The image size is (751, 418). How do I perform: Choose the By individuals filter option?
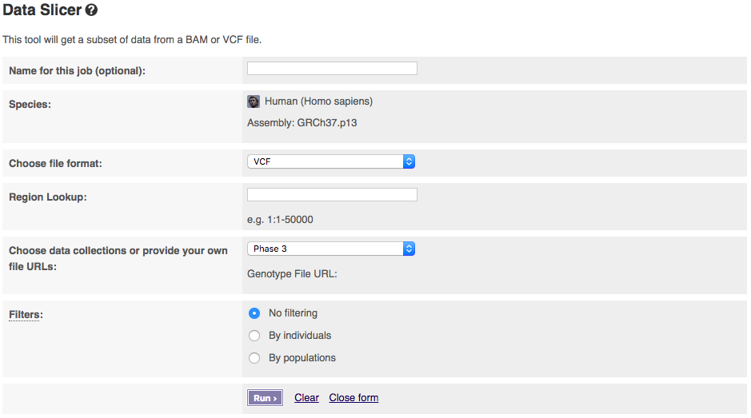click(x=254, y=336)
